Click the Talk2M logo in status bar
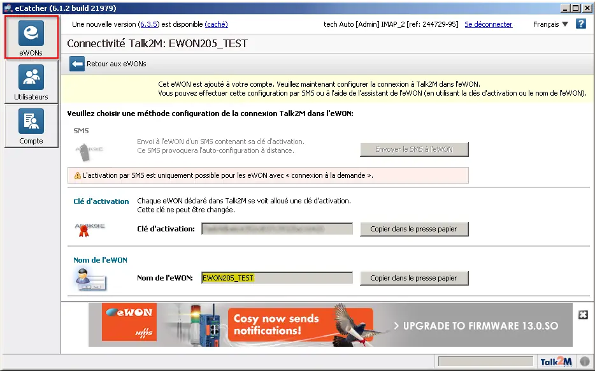The width and height of the screenshot is (595, 371). tap(556, 361)
